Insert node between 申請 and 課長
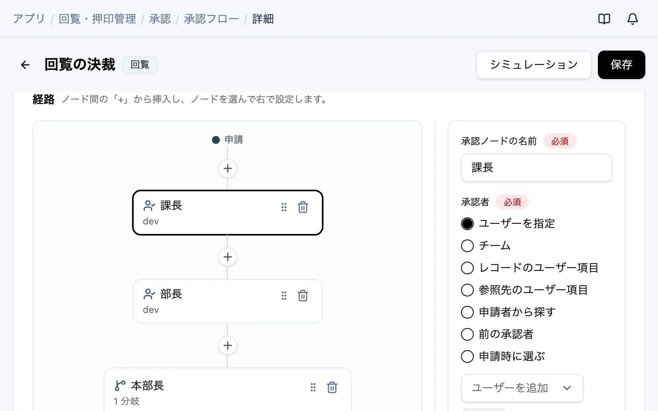This screenshot has height=411, width=658. click(228, 168)
